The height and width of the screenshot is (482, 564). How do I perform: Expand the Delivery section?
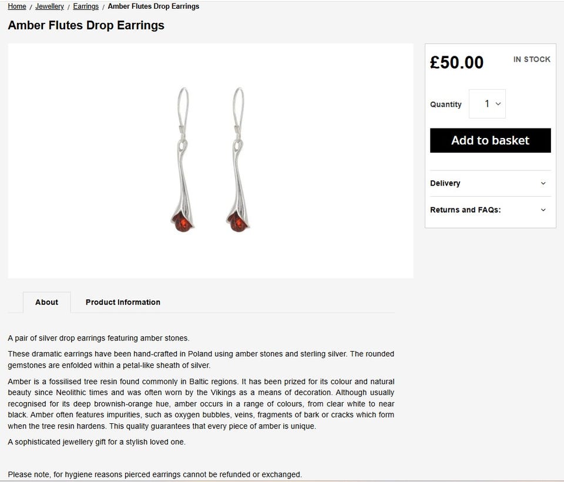click(x=445, y=183)
